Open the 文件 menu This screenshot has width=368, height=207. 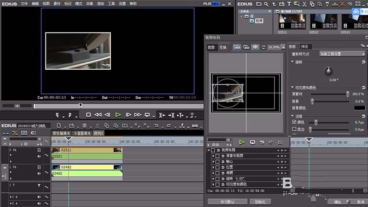pyautogui.click(x=24, y=3)
